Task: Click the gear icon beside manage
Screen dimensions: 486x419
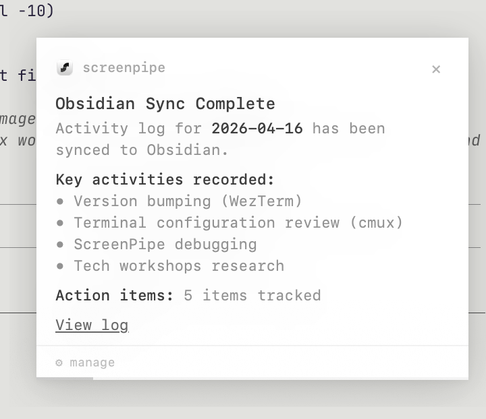Action: (59, 362)
